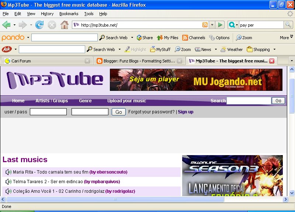The width and height of the screenshot is (295, 212).
Task: Click the Pando toolbar search box
Action: point(64,38)
